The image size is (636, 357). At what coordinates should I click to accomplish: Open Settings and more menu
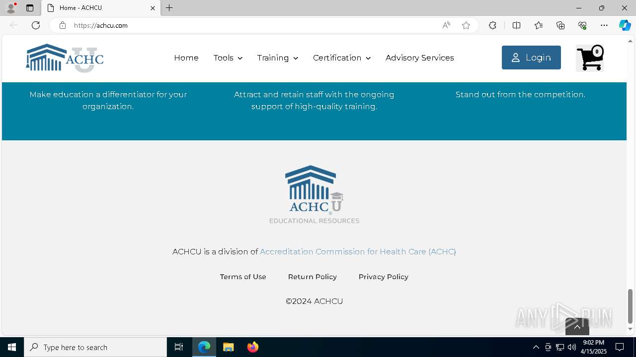[604, 25]
